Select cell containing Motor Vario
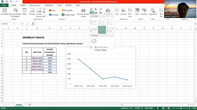This screenshot has height=110, width=197. coord(37,58)
